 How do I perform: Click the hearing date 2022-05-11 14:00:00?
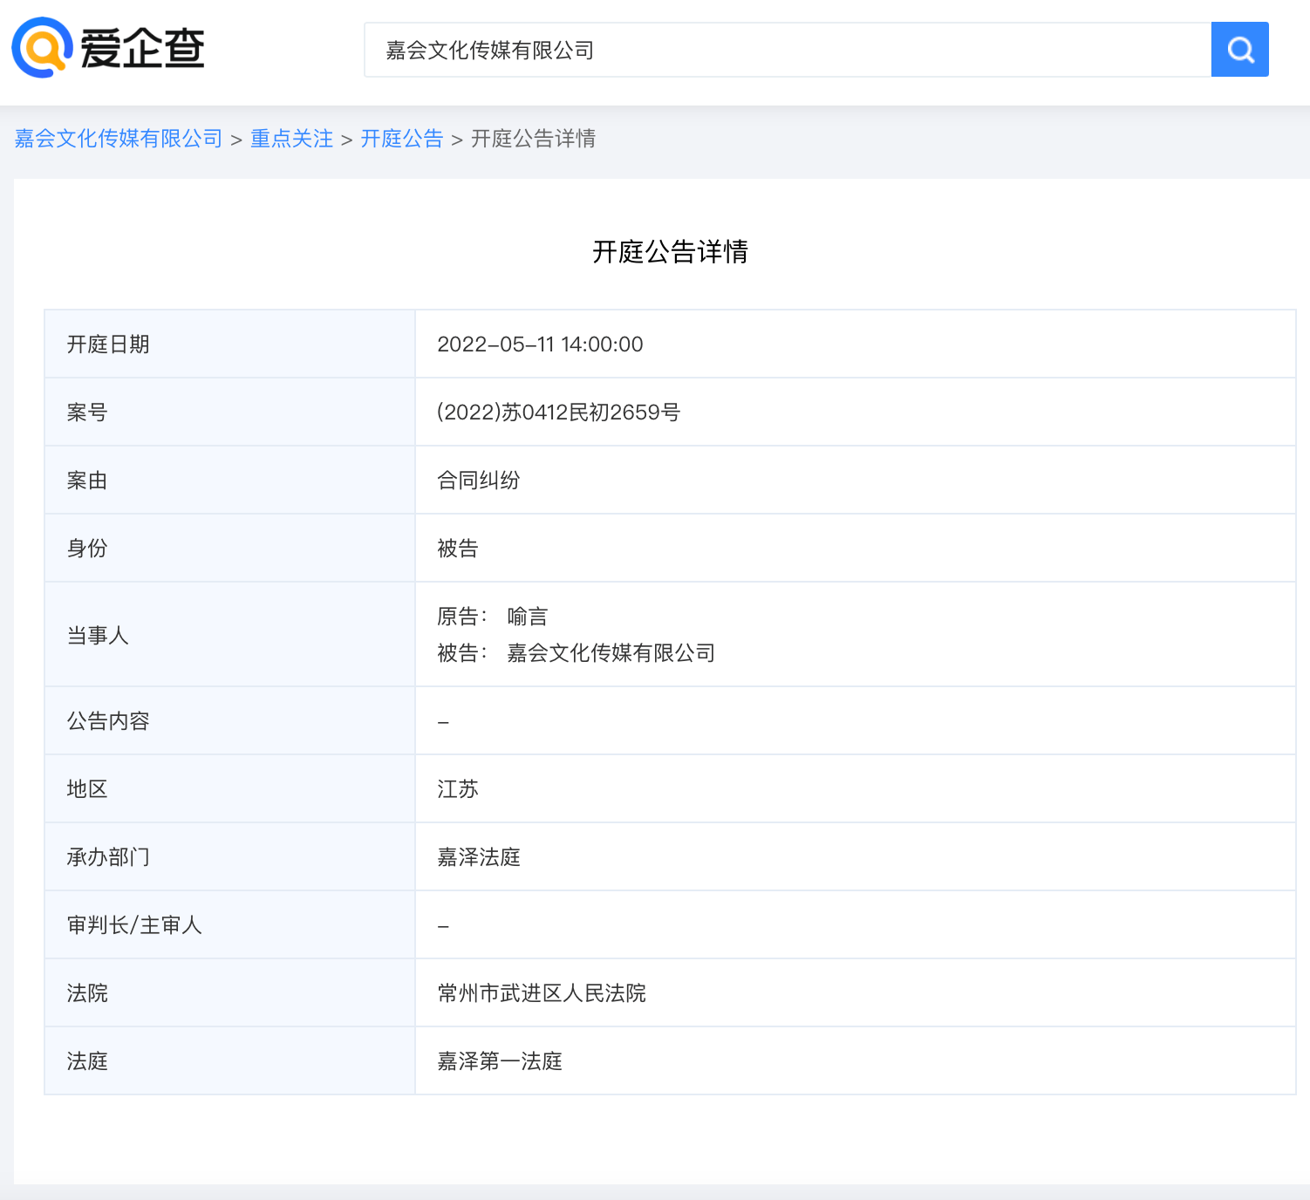tap(540, 344)
